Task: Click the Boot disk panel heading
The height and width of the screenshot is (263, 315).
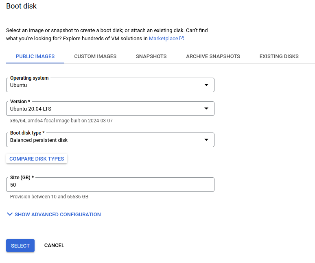Action: (x=21, y=6)
